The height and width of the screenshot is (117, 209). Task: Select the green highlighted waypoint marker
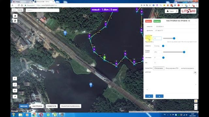(104, 58)
